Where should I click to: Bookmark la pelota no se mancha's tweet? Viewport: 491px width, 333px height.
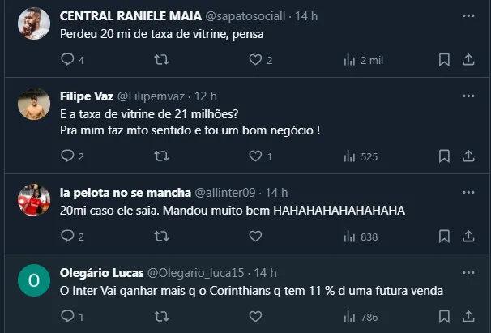[x=444, y=237]
